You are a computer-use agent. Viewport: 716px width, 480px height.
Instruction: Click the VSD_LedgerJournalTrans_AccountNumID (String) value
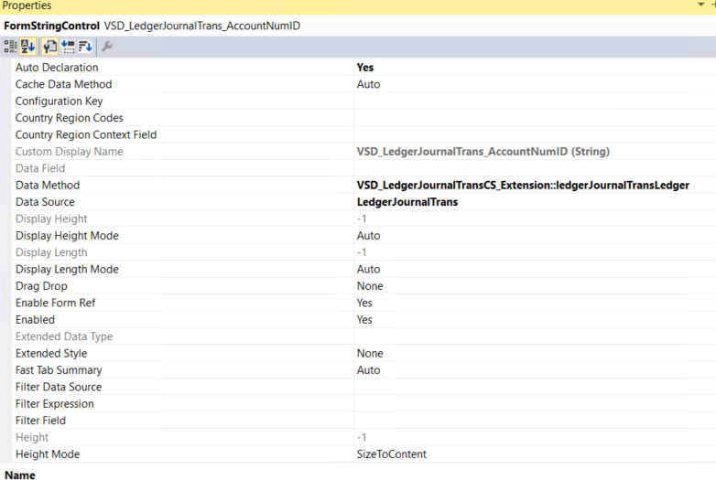coord(483,152)
